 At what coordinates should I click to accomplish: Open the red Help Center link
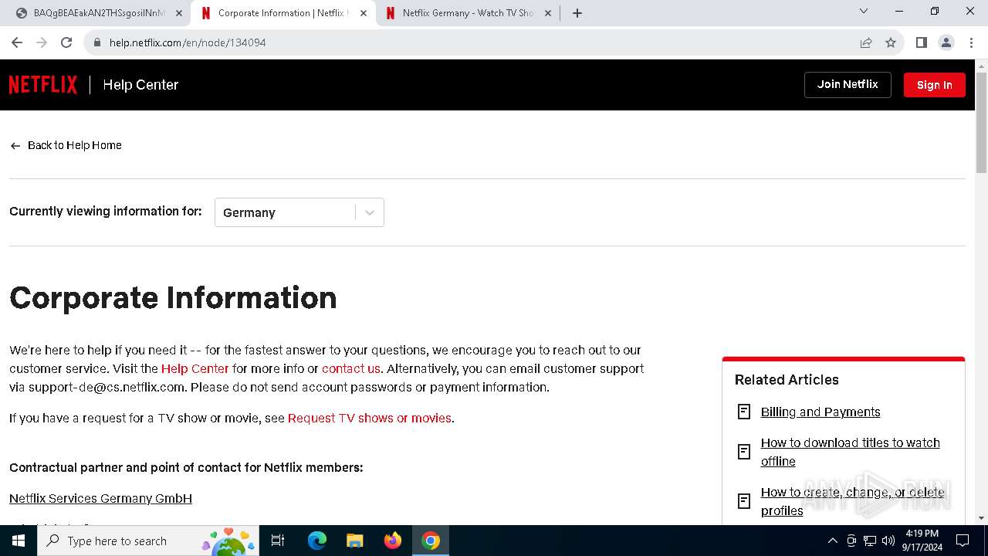(x=195, y=368)
